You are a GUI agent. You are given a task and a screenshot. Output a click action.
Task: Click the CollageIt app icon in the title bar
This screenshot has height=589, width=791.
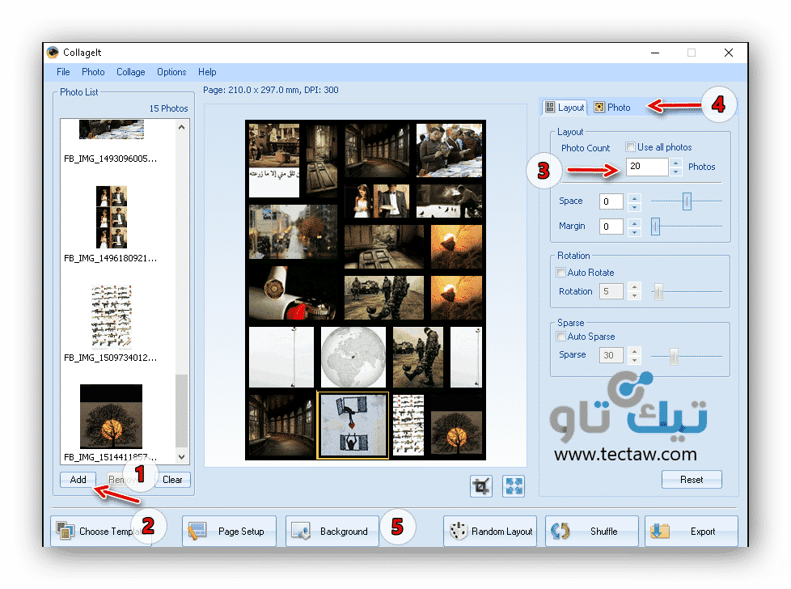pos(53,53)
